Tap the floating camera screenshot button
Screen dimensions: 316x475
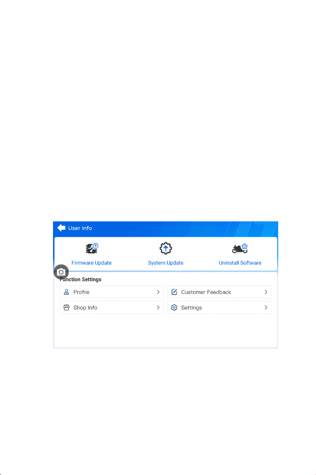61,272
